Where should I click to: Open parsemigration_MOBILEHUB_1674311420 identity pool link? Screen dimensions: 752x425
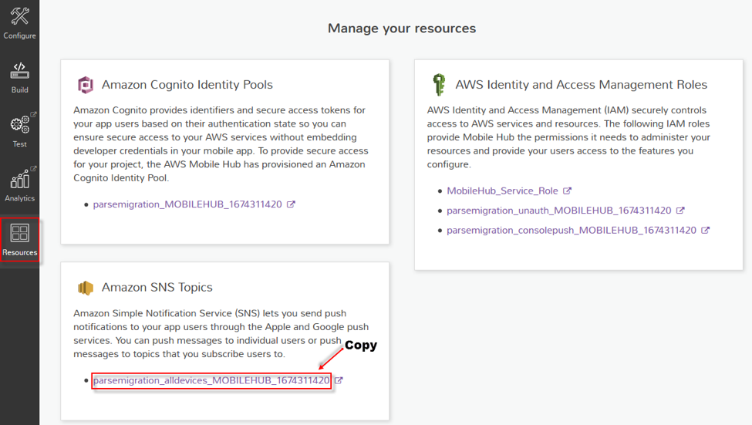187,204
